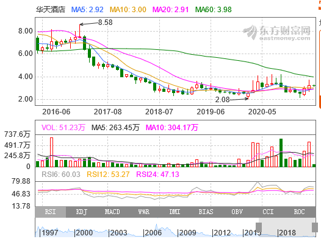
Task: Click the MA60: 3.98 legend label
Action: point(214,10)
